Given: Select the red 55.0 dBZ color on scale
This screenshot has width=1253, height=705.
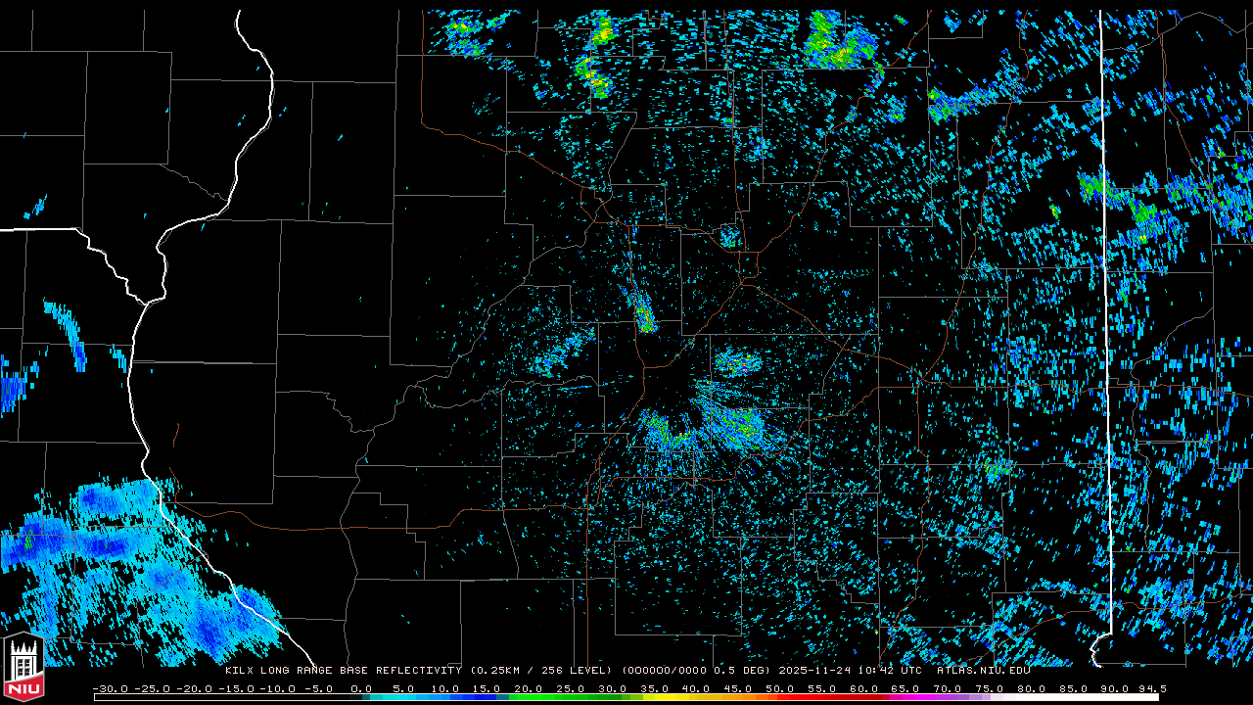Looking at the screenshot, I should click(x=820, y=697).
